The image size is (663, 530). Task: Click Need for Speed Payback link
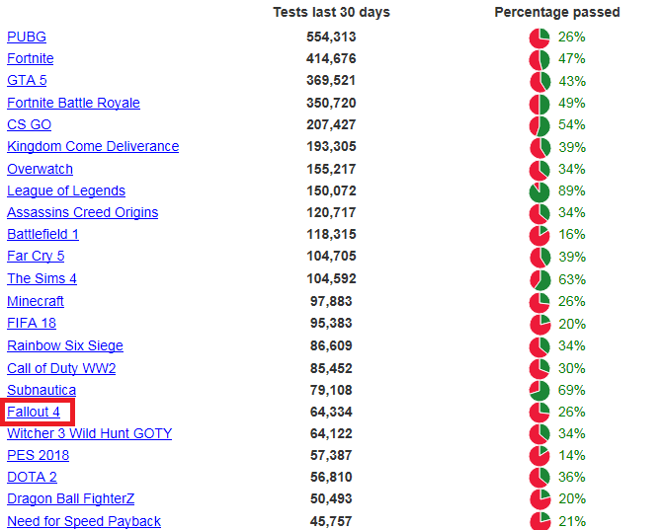pyautogui.click(x=84, y=521)
